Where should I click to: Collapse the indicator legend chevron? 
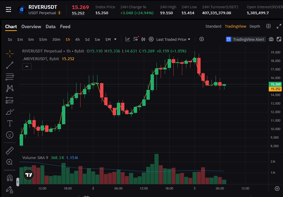pos(27,67)
